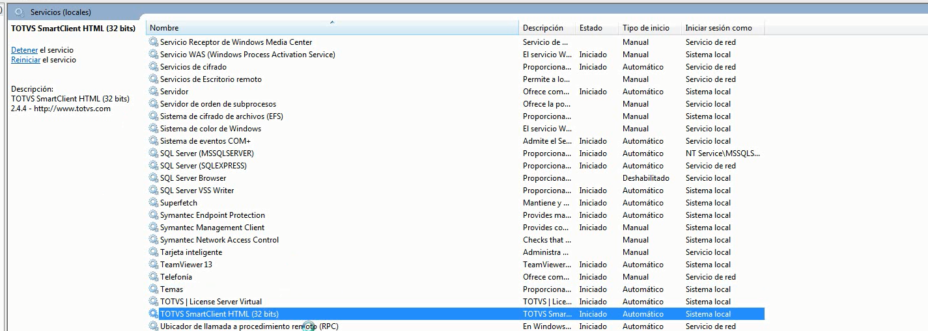Sort by Iniciar sesión como column header

coord(722,28)
